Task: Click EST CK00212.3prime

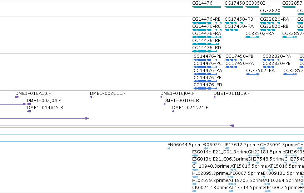Action: coord(210,188)
